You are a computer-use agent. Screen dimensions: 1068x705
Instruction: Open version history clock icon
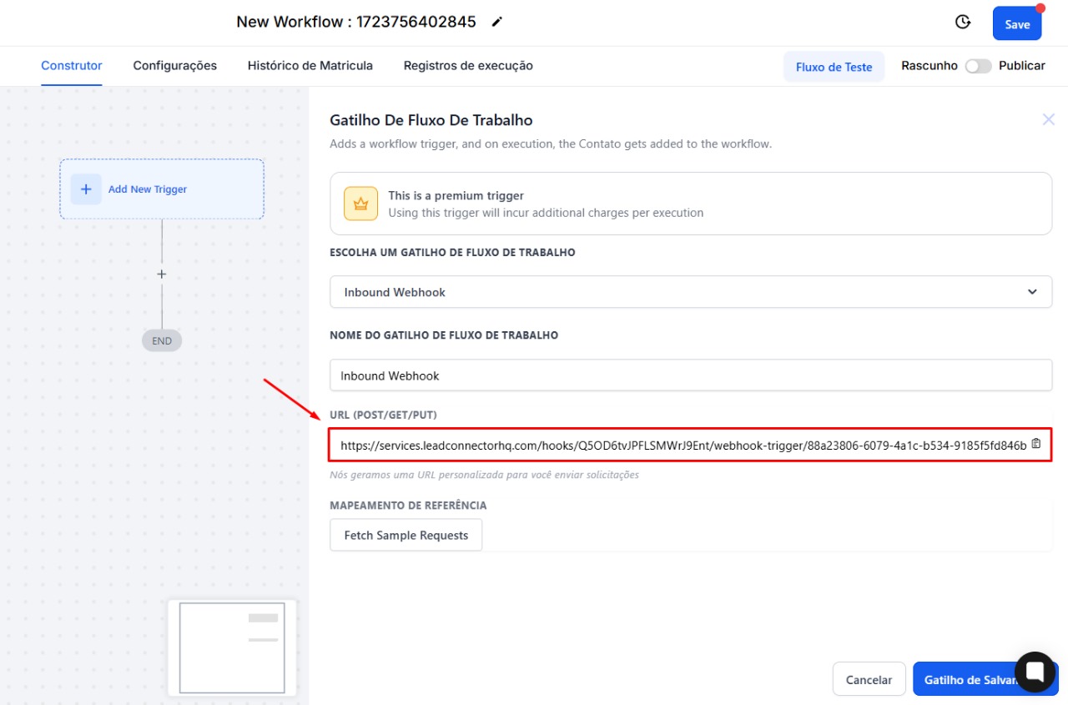point(963,23)
